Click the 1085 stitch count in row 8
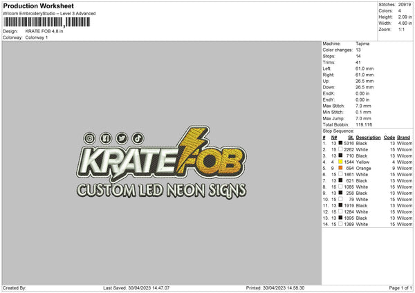This screenshot has height=293, width=415. 349,187
